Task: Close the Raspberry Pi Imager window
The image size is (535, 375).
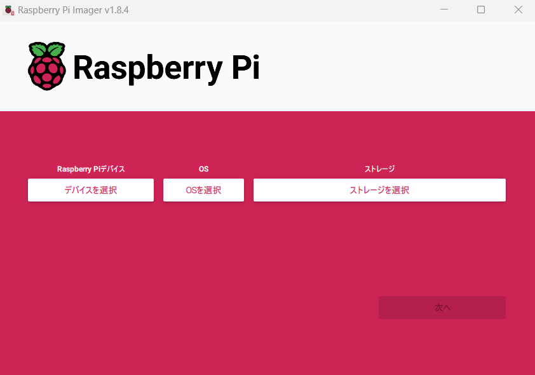Action: pos(518,10)
